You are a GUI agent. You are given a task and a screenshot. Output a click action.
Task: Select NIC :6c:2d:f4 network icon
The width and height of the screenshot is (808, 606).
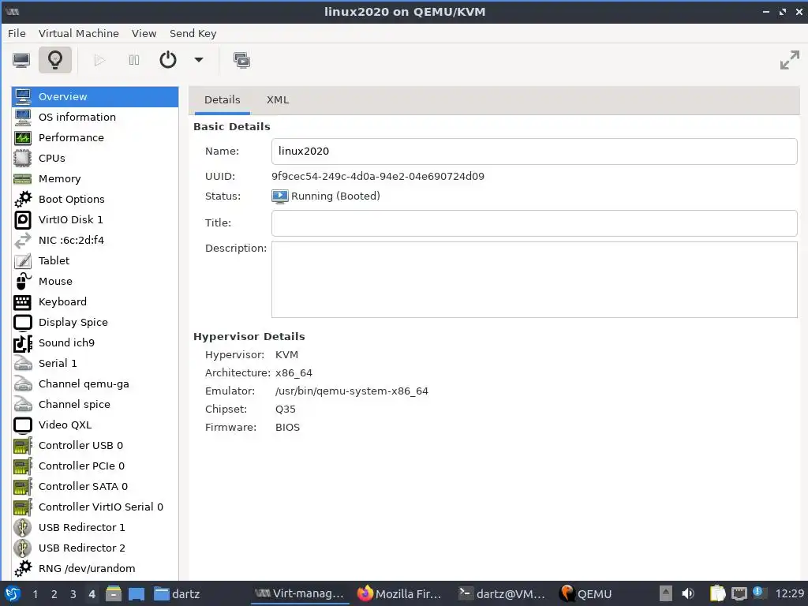point(23,240)
